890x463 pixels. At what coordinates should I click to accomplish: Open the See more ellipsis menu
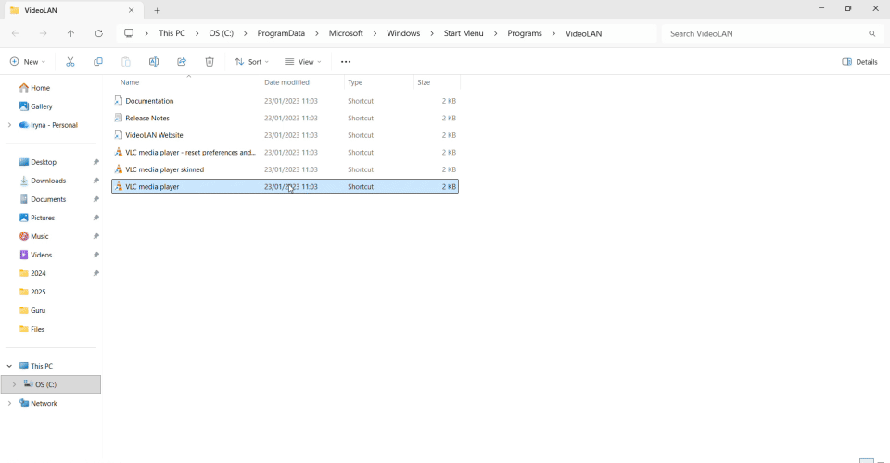(346, 62)
